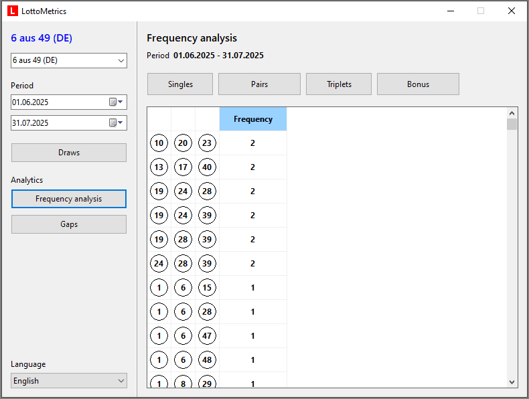Select ball 39 in the 19-24-39 row

point(207,215)
